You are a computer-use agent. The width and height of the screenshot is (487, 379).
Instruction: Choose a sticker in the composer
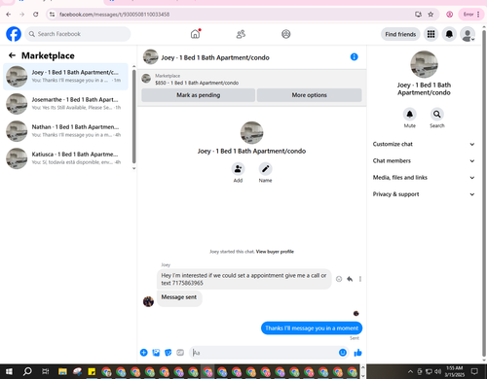[169, 353]
